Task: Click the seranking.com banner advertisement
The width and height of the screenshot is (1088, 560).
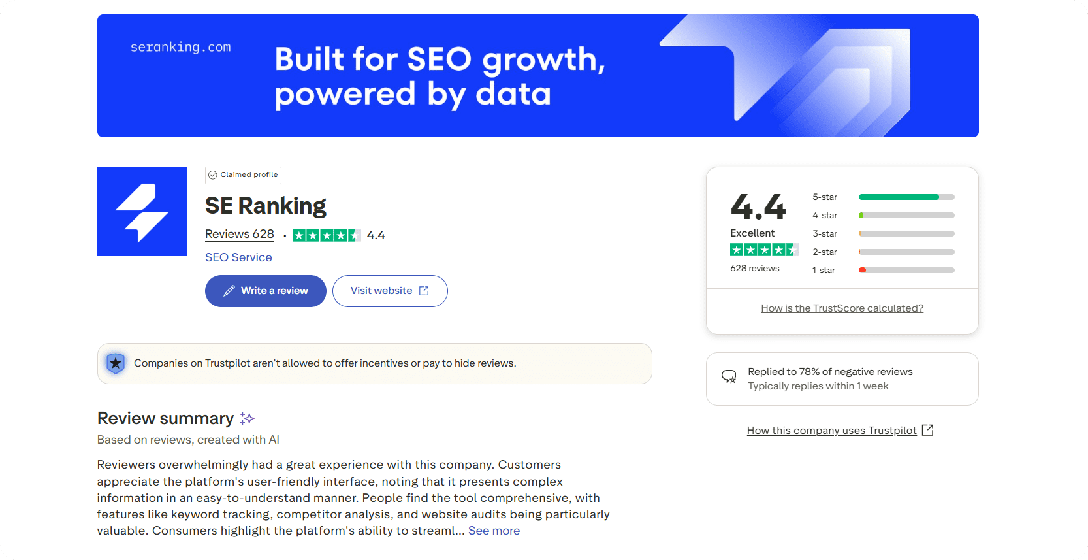Action: (x=537, y=76)
